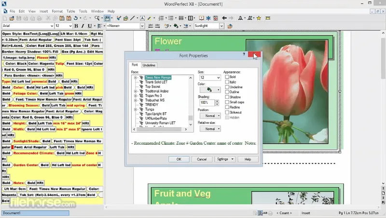Click the dialog question mark button
Screen dimensions: 386x218
(x=244, y=54)
